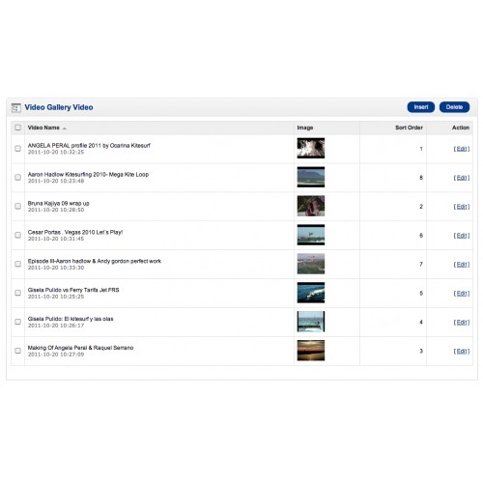Click the Gisela Pulido vs Ferry thumbnail
The height and width of the screenshot is (483, 483).
point(311,293)
